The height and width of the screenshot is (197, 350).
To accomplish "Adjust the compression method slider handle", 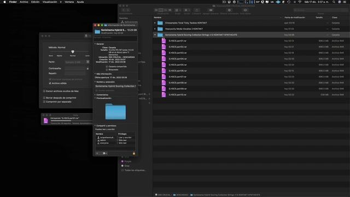I will (x=73, y=52).
